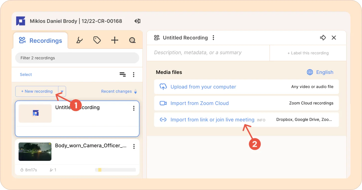Toggle Recent changes sort direction arrows
Image resolution: width=362 pixels, height=190 pixels.
tap(135, 91)
